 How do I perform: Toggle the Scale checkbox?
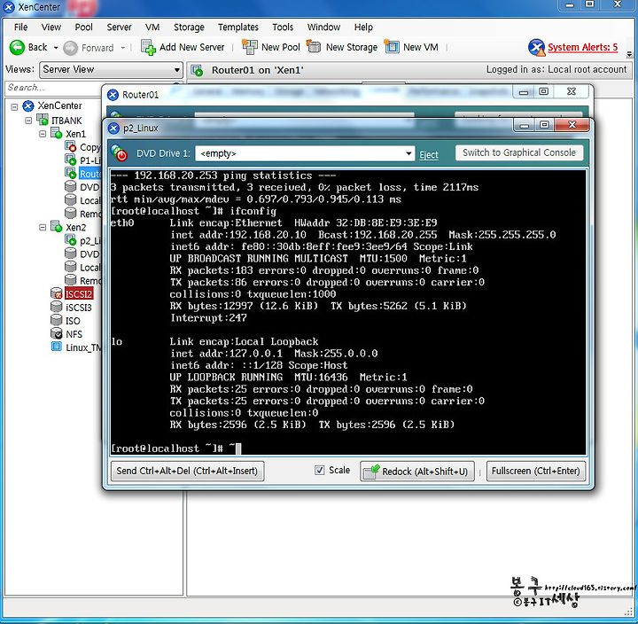click(x=319, y=470)
